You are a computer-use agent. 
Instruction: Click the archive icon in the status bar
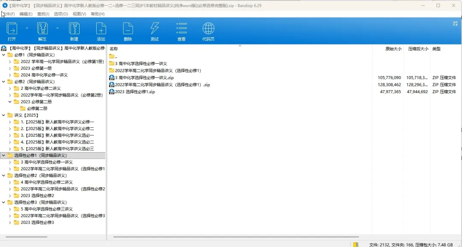[356, 244]
